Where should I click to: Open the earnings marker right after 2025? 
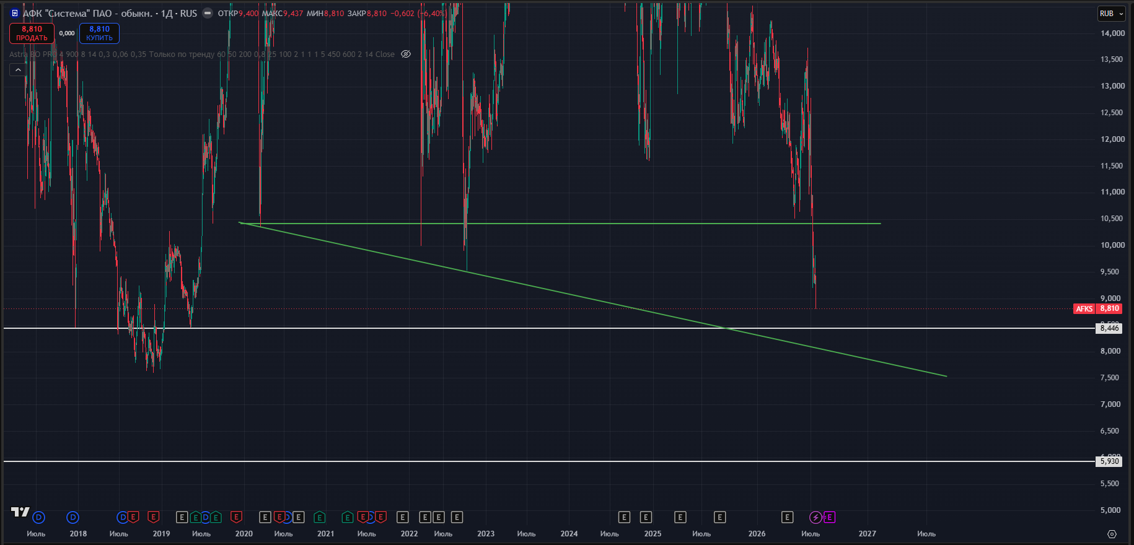[x=680, y=517]
